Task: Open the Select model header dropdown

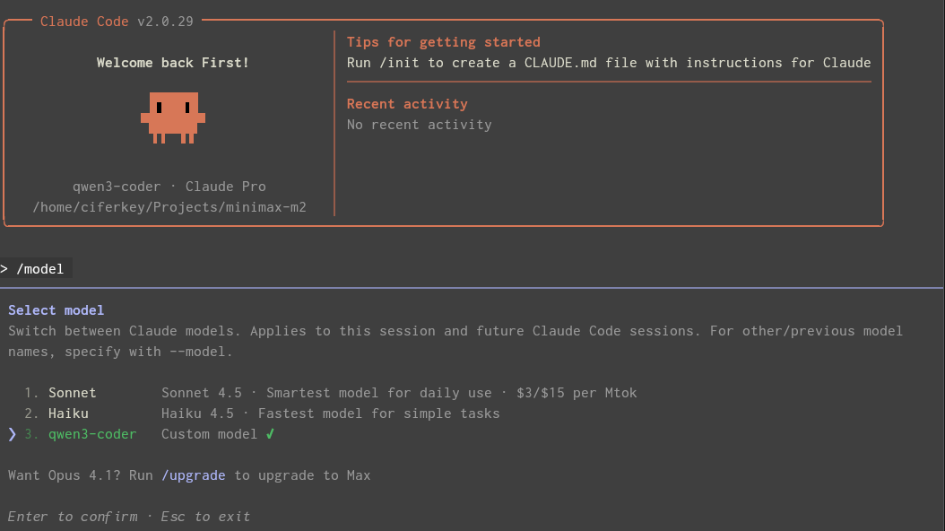Action: [56, 309]
